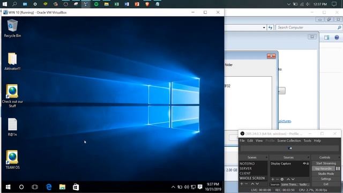Remove selected OBS source
The width and height of the screenshot is (343, 193).
277,179
